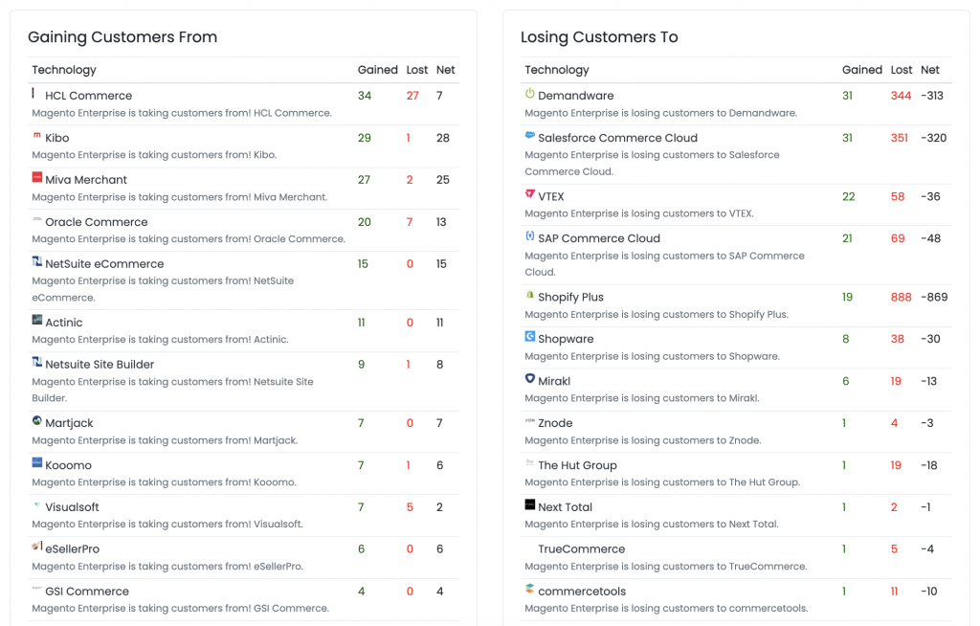Click the Mirakl shield logo icon
Screen dimensions: 980x626
(530, 378)
